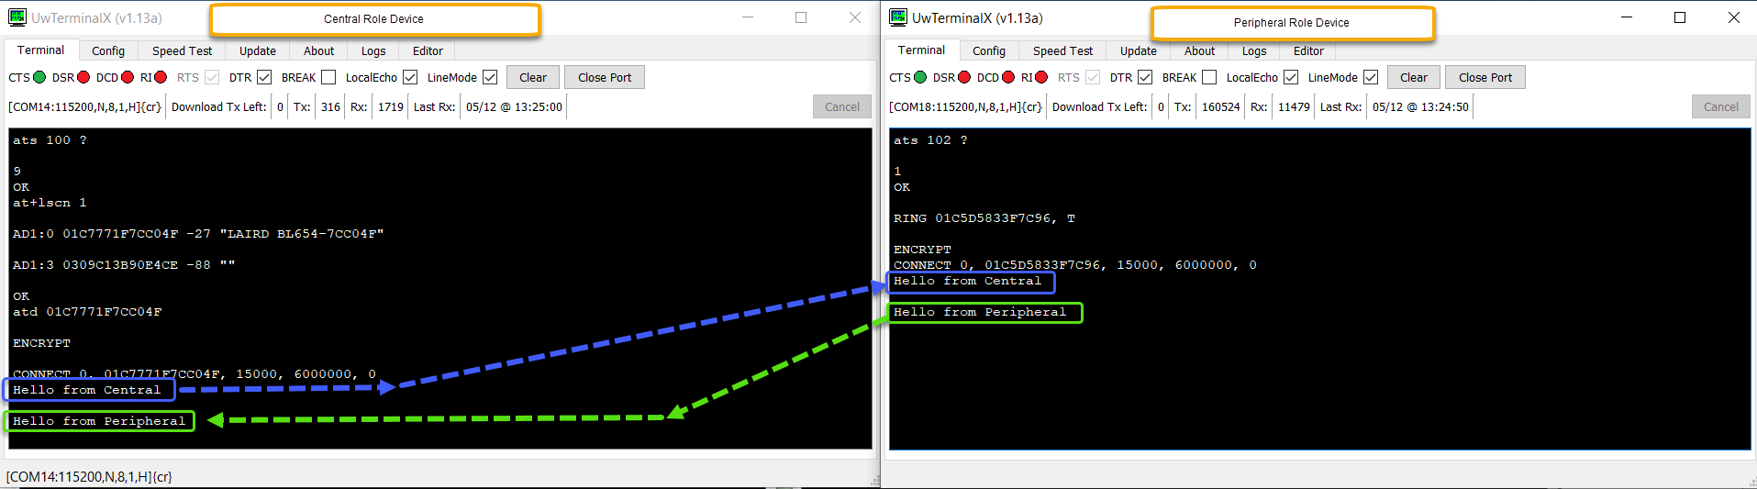Toggle DTR checkbox in Peripheral window
Viewport: 1757px width, 489px height.
[1145, 77]
